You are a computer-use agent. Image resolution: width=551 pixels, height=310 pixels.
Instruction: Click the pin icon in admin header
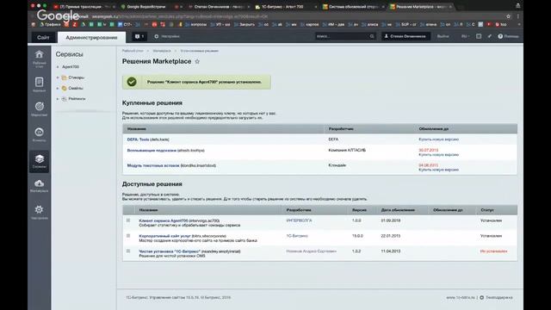tap(489, 36)
